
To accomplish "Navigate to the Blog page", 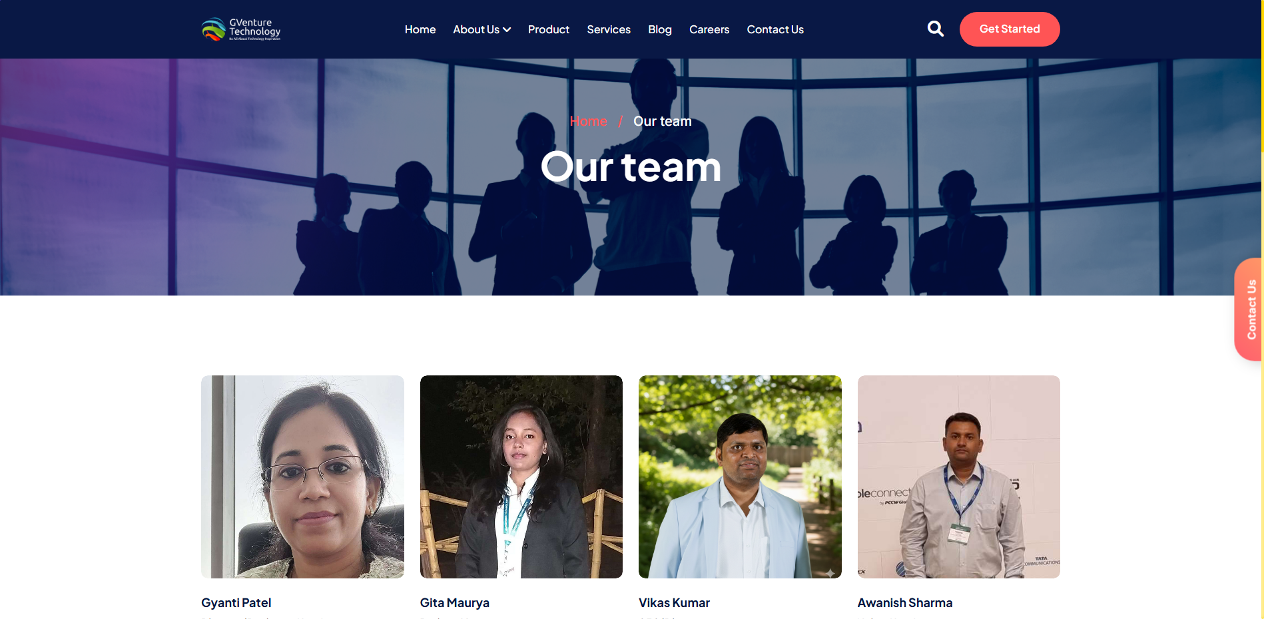I will click(660, 29).
